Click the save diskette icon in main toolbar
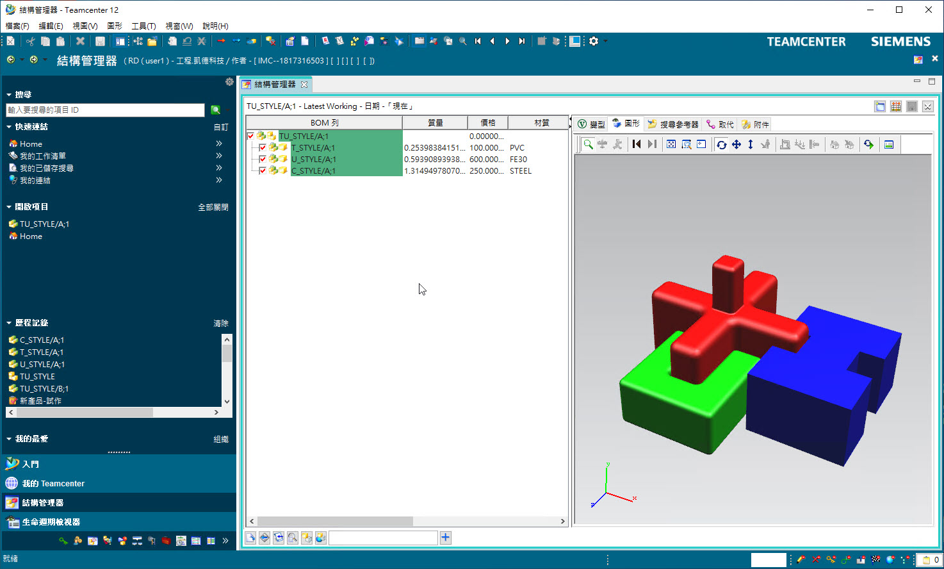 point(100,41)
